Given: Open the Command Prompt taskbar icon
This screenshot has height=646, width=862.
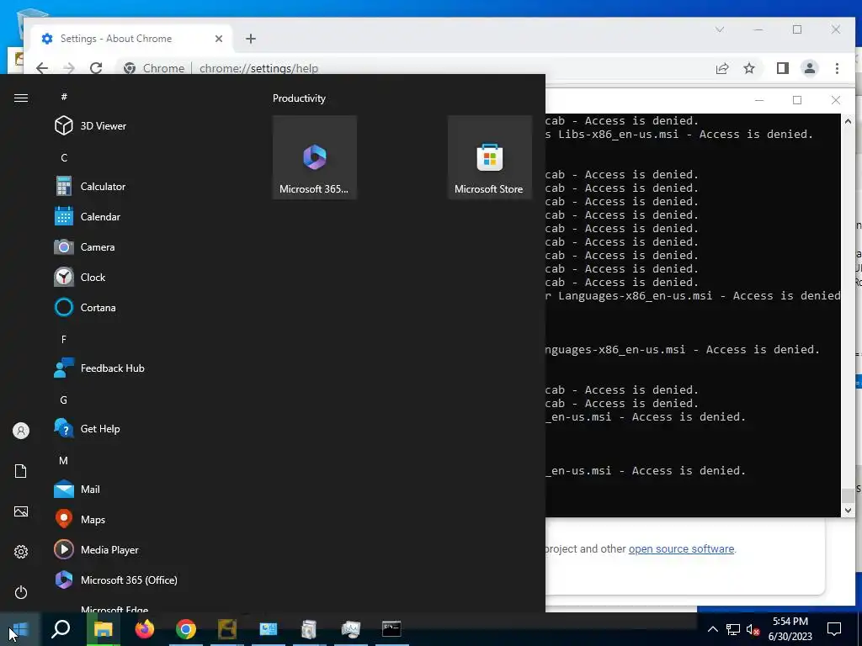Looking at the screenshot, I should click(391, 629).
